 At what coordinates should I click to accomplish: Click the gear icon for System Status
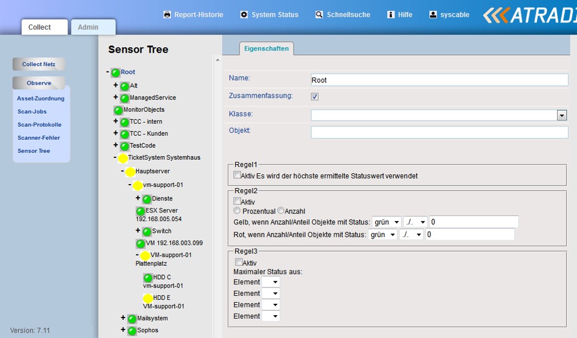point(244,15)
